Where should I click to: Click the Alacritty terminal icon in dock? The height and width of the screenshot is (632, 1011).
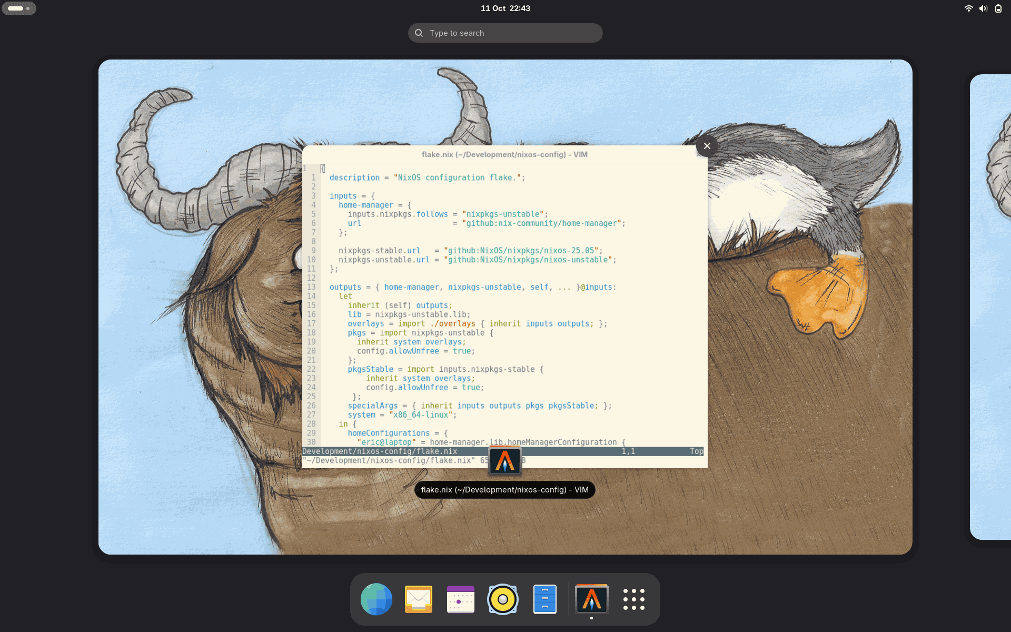591,599
